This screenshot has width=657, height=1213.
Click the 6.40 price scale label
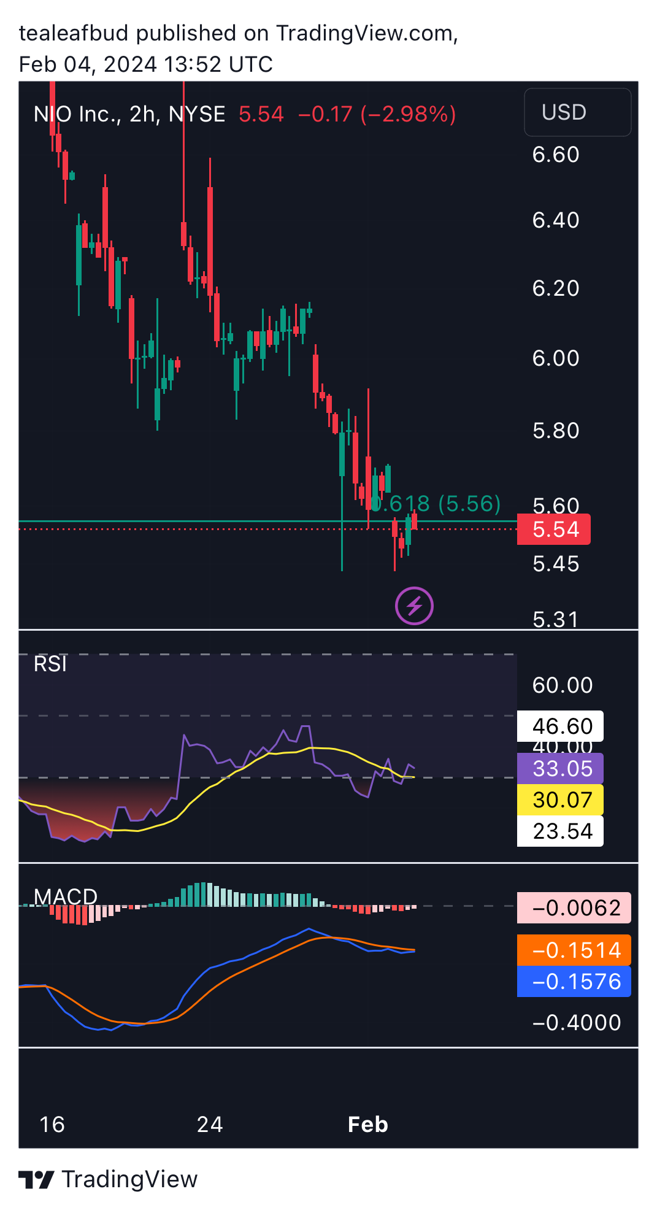tap(556, 220)
